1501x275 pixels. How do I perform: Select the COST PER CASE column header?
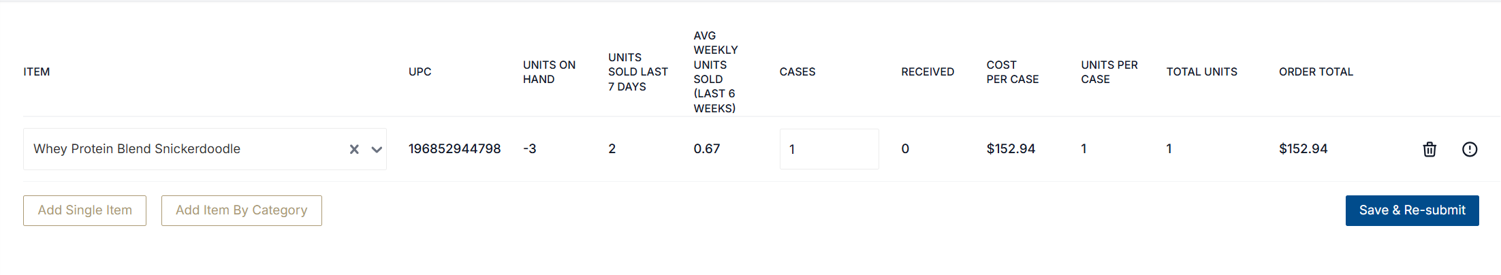click(1012, 72)
